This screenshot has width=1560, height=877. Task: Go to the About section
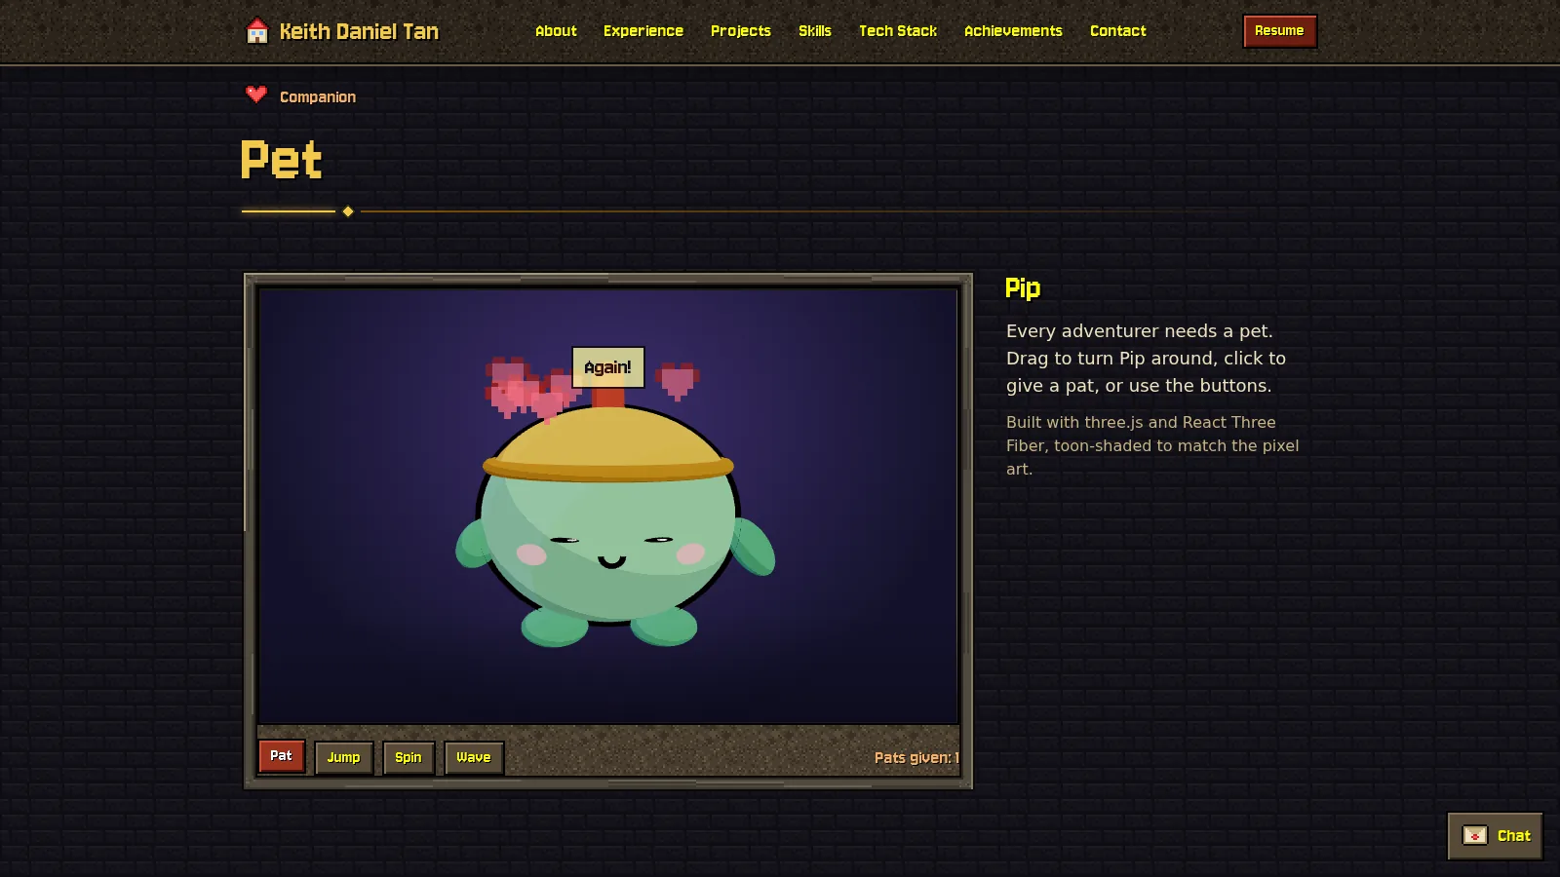(556, 31)
